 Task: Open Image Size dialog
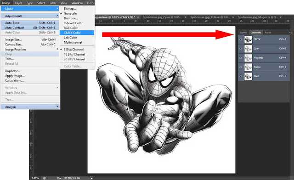click(30, 39)
